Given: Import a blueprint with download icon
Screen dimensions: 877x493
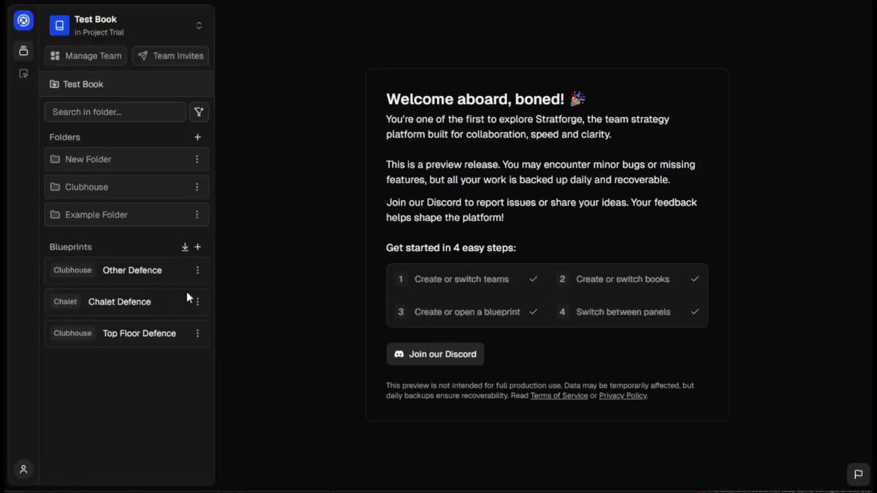Looking at the screenshot, I should click(185, 247).
